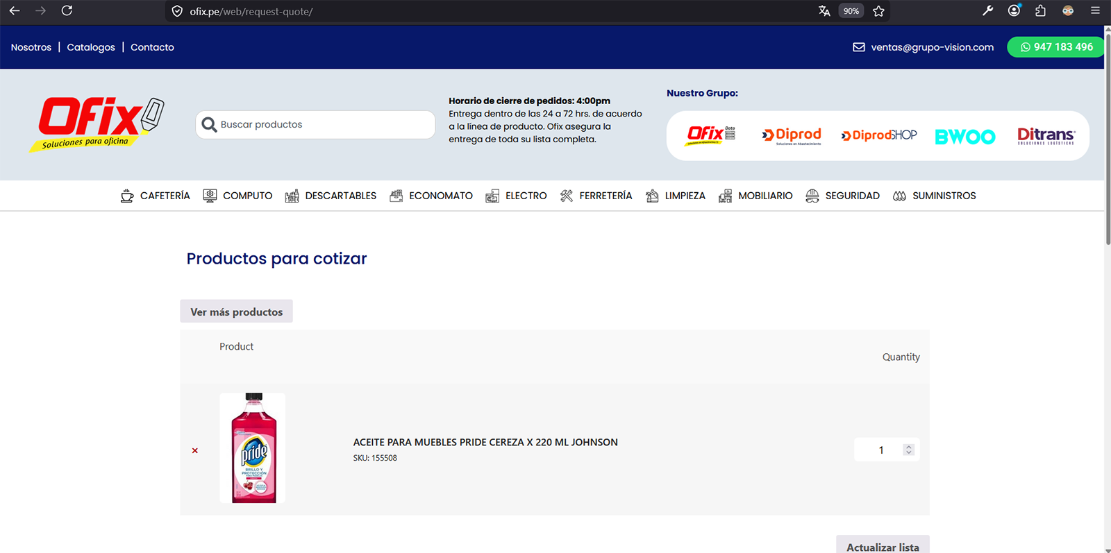Click the WhatsApp 947 183 496 button

point(1056,47)
